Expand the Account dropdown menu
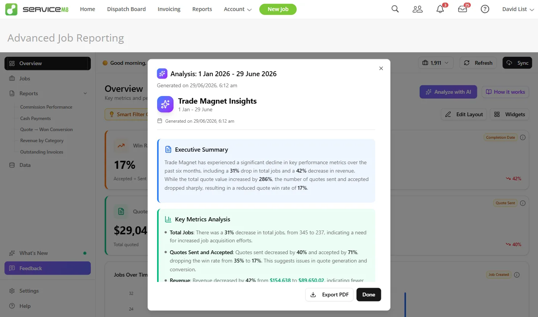The height and width of the screenshot is (317, 538). [238, 9]
